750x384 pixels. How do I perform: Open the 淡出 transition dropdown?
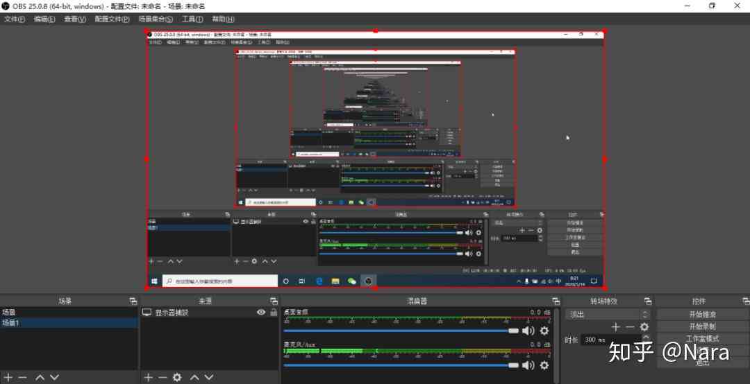608,314
